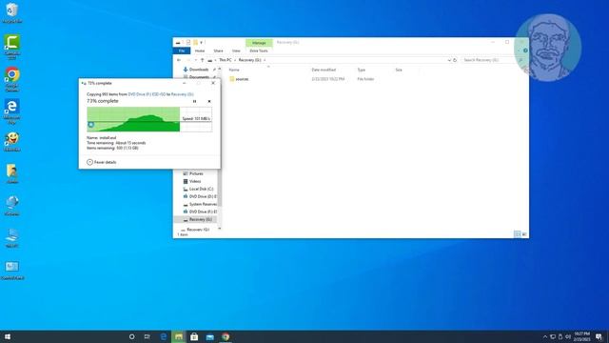Follow the Recovery (G:) destination link in copy dialog
The image size is (609, 343).
[182, 94]
